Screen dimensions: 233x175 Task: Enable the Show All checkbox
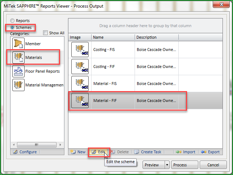coord(45,33)
